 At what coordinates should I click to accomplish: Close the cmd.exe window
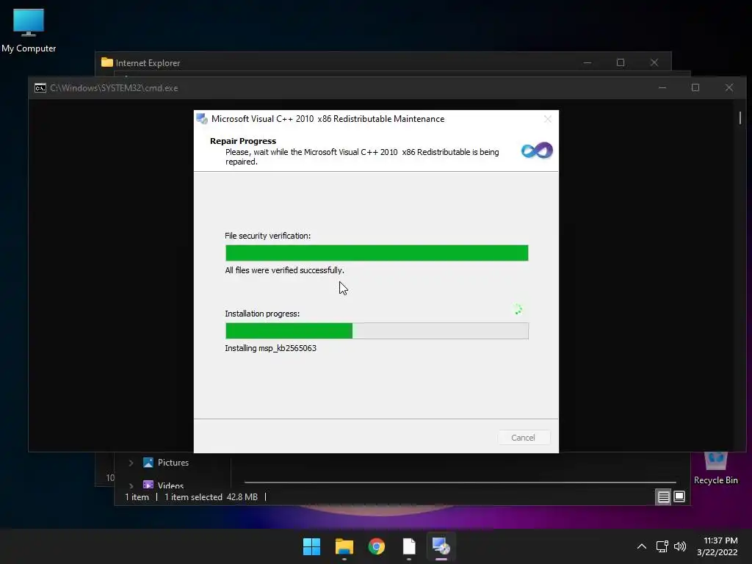tap(729, 88)
